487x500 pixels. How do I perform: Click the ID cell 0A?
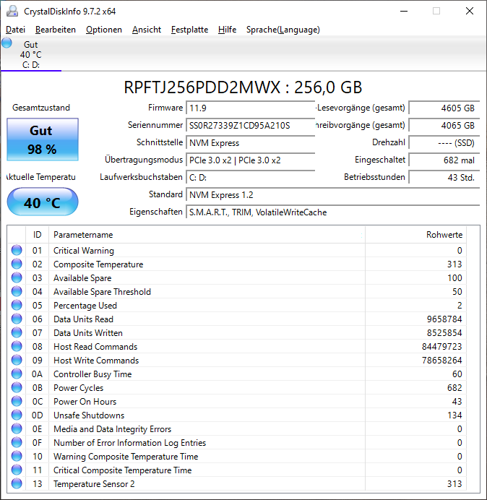[x=37, y=374]
